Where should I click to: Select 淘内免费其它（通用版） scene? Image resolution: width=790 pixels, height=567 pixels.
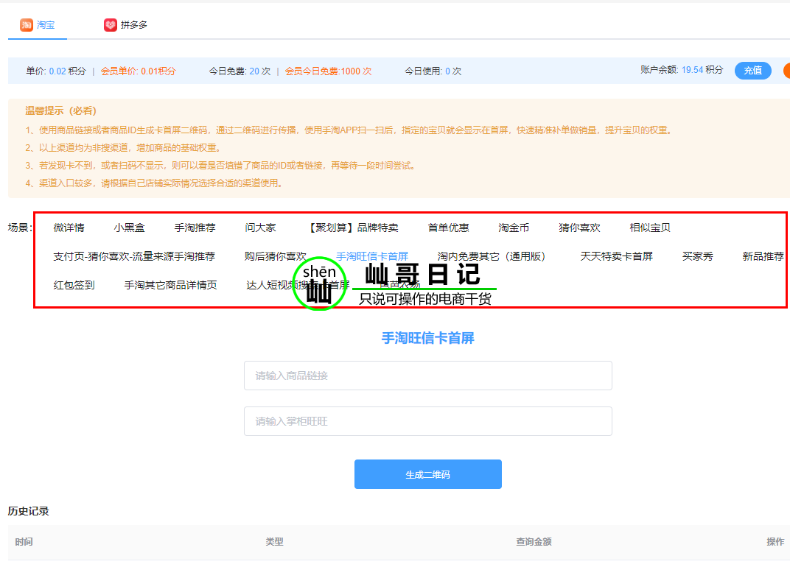pyautogui.click(x=494, y=256)
